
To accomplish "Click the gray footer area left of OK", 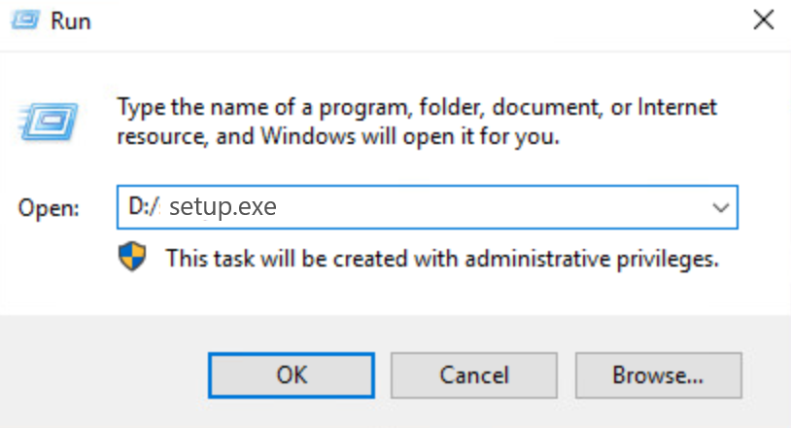I will 107,375.
